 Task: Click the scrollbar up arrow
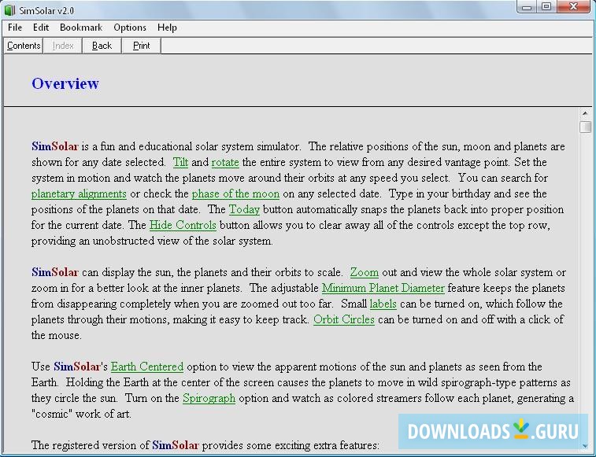pos(585,113)
